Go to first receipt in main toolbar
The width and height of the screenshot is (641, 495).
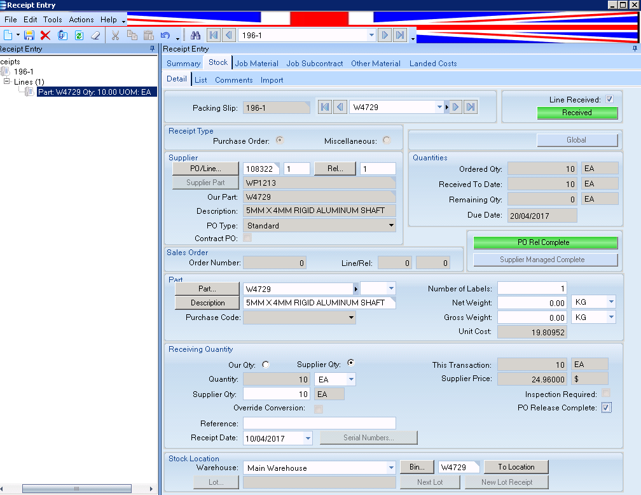(214, 35)
